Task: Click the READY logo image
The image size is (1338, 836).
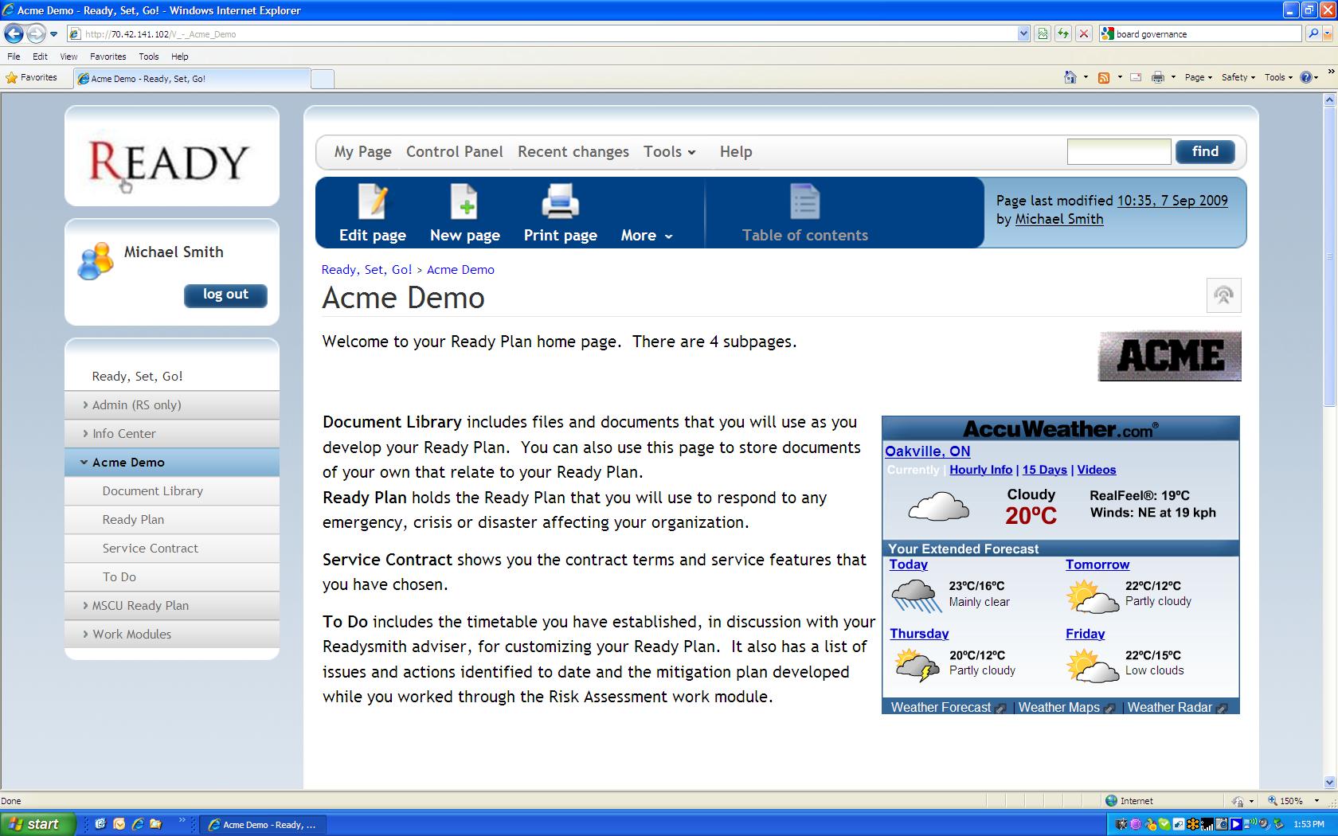Action: (x=170, y=162)
